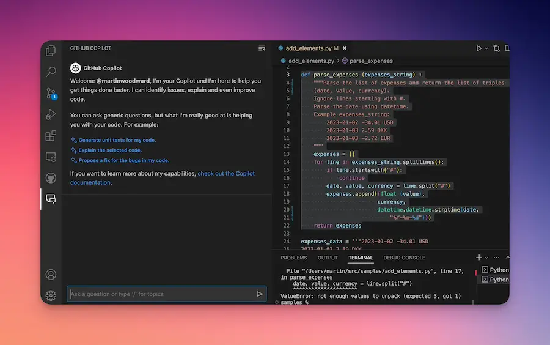Send the chat message with arrow icon
This screenshot has width=550, height=345.
260,294
